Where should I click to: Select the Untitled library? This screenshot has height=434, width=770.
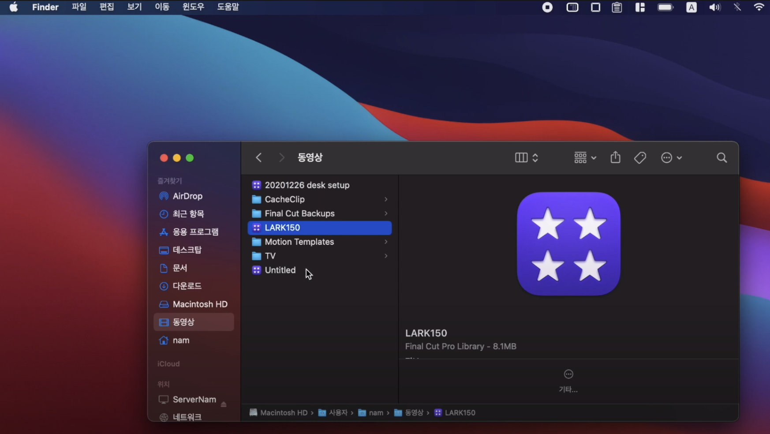pos(320,270)
